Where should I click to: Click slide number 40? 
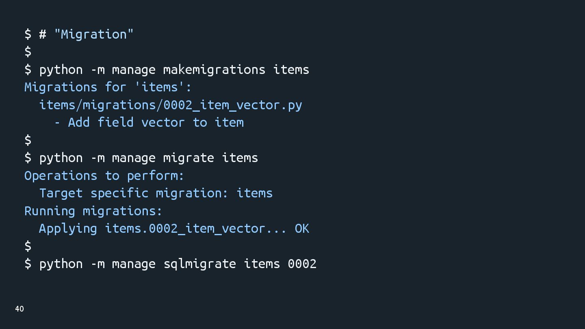pos(19,309)
